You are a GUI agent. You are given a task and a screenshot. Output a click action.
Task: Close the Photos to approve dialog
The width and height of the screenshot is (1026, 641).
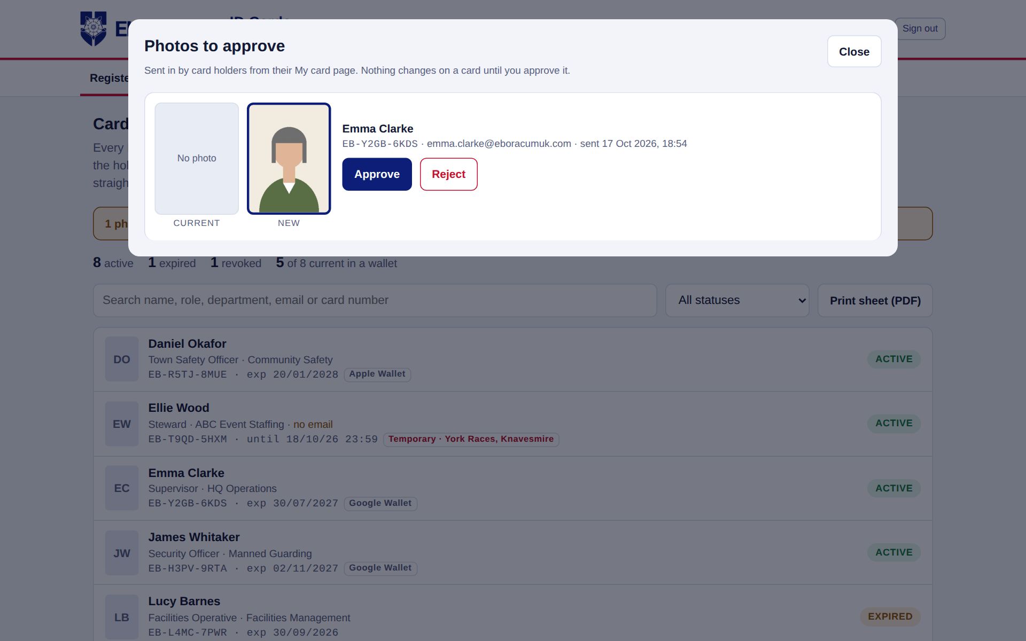[x=854, y=51]
